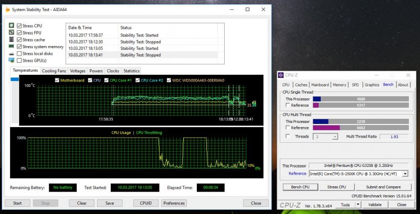Click the blue slider left of temperature graph

click(15, 79)
